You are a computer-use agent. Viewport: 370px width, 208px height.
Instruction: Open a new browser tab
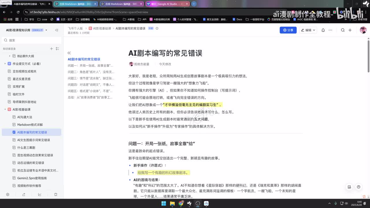click(x=194, y=4)
